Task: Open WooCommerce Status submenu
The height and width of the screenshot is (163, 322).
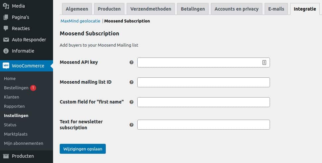Action: click(x=10, y=125)
